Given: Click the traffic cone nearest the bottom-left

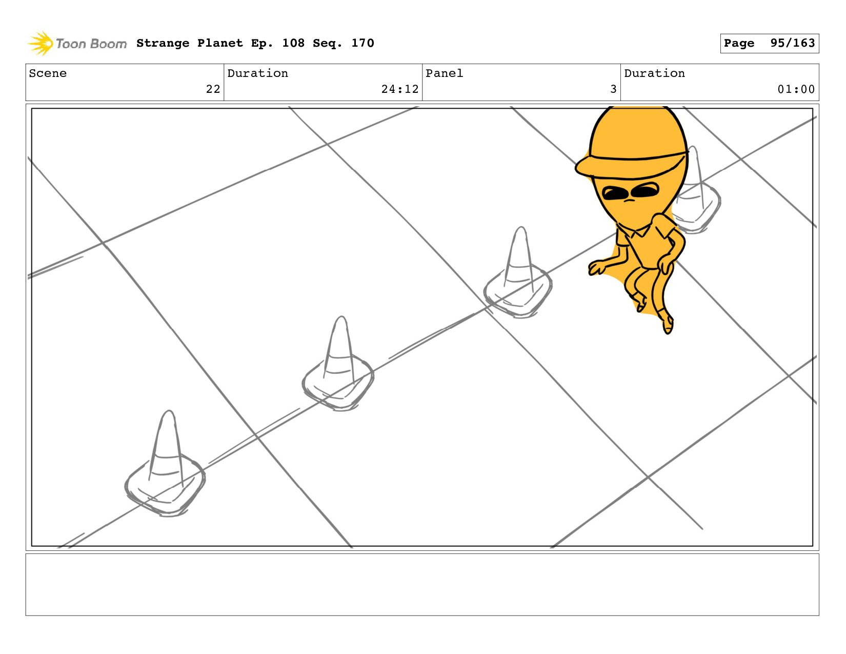Looking at the screenshot, I should click(165, 463).
